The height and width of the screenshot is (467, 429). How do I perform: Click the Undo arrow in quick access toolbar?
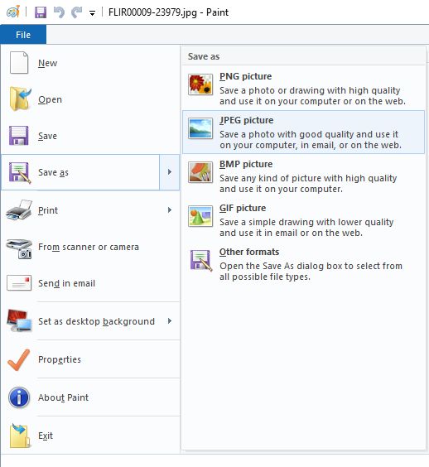59,12
